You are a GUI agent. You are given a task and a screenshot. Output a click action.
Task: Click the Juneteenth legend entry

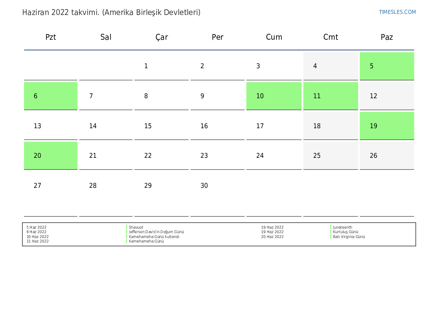[342, 228]
